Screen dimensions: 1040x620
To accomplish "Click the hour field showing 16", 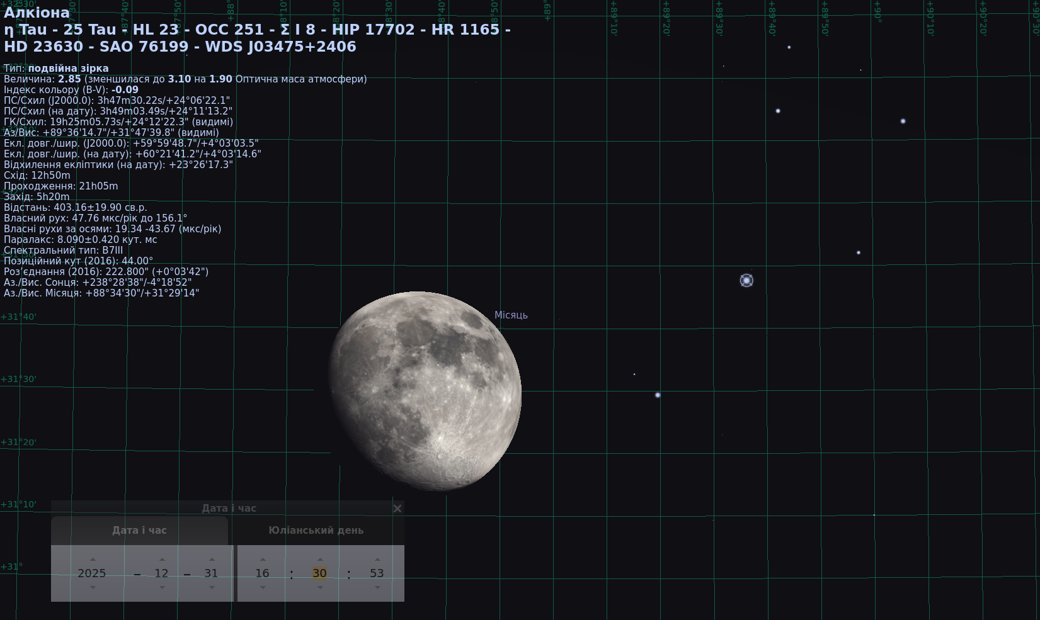I will 262,573.
